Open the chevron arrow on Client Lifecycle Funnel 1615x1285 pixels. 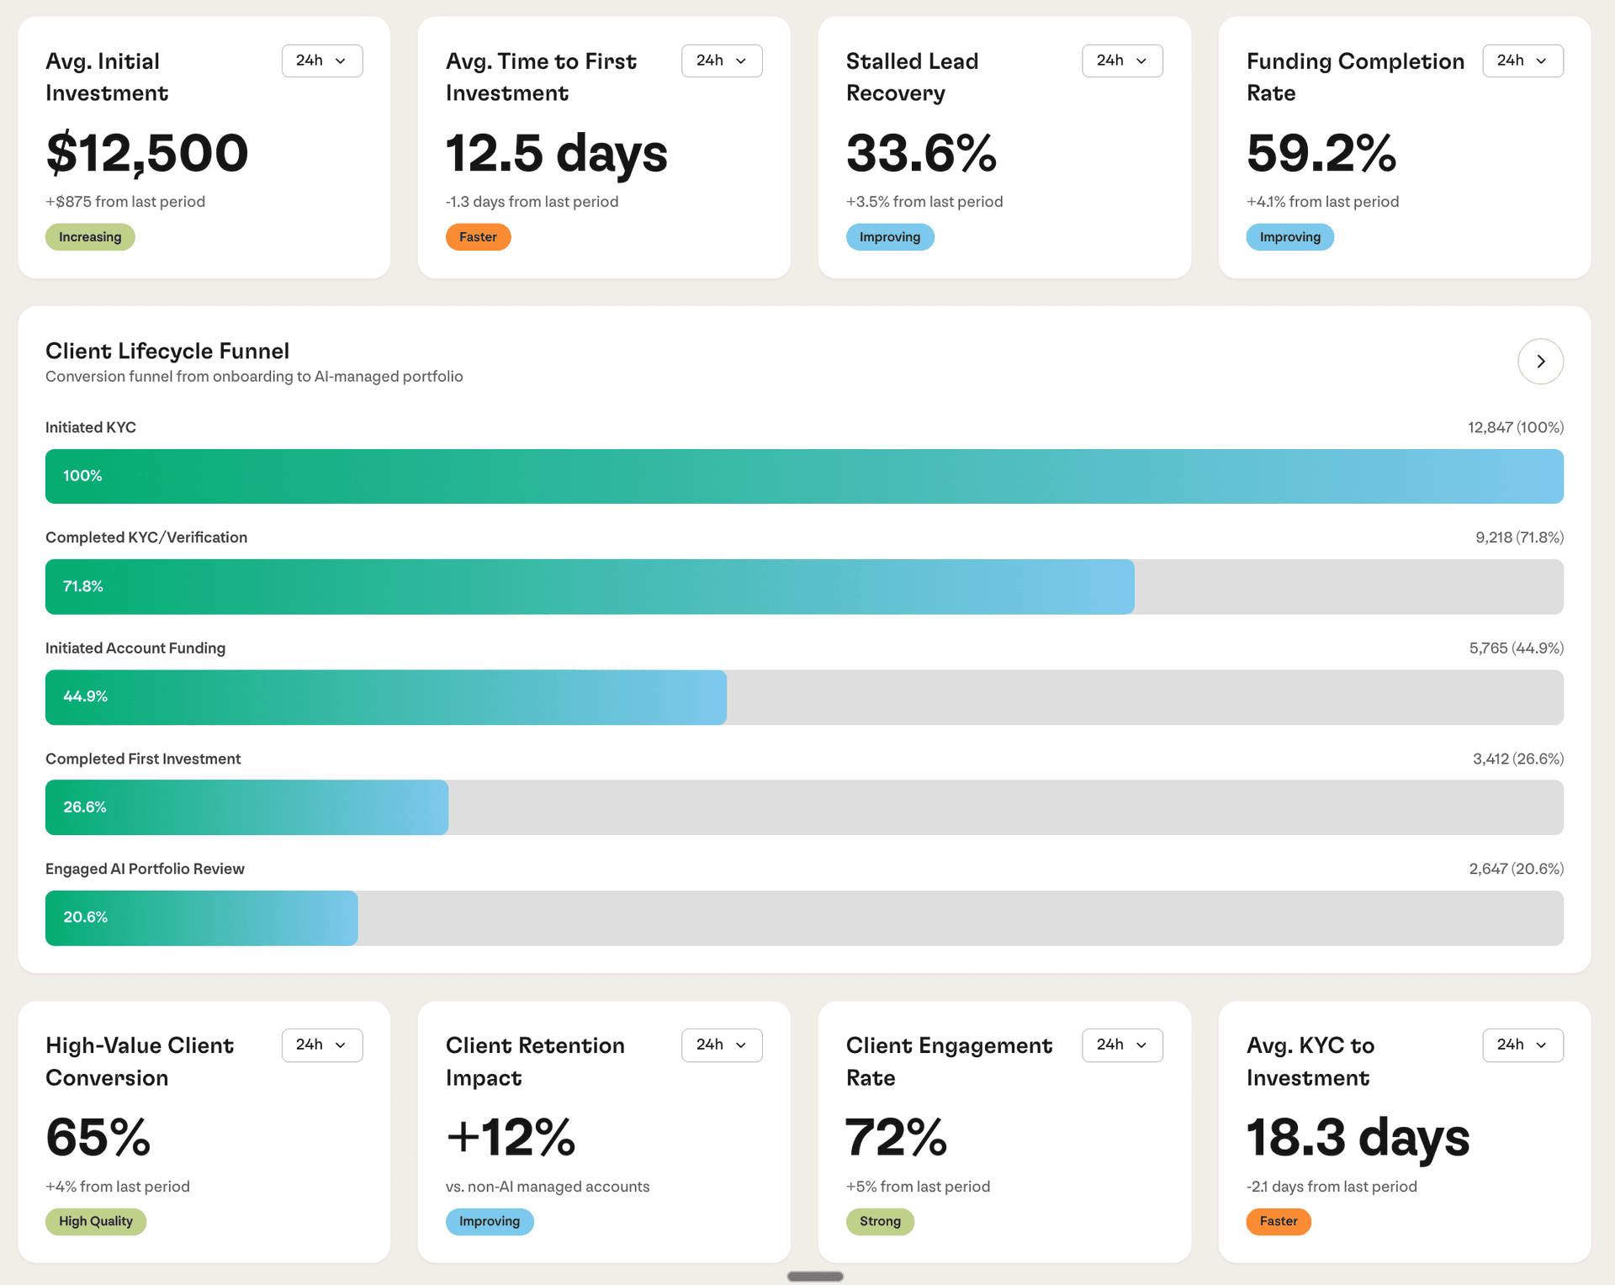(x=1540, y=361)
